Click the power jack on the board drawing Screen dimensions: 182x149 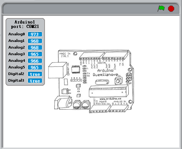coord(63,103)
